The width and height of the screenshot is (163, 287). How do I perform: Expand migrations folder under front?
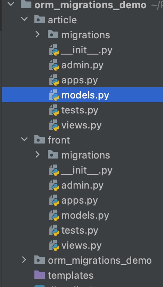point(37,154)
